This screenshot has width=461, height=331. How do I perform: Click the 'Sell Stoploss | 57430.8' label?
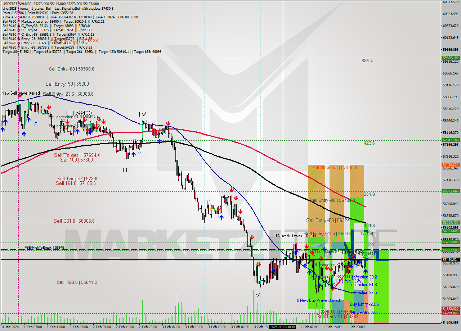click(x=334, y=167)
